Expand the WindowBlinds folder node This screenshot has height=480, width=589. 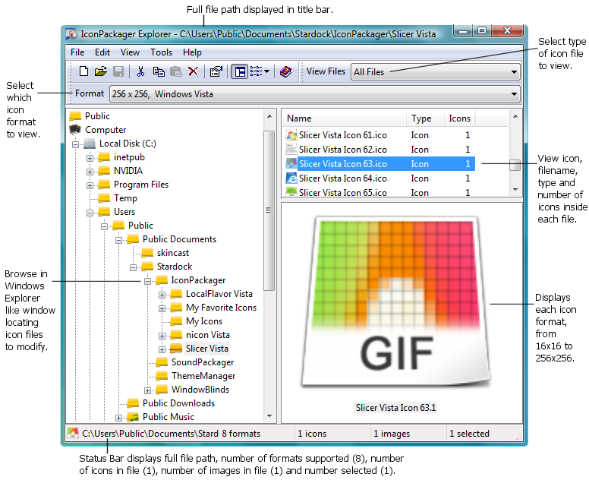tap(147, 390)
